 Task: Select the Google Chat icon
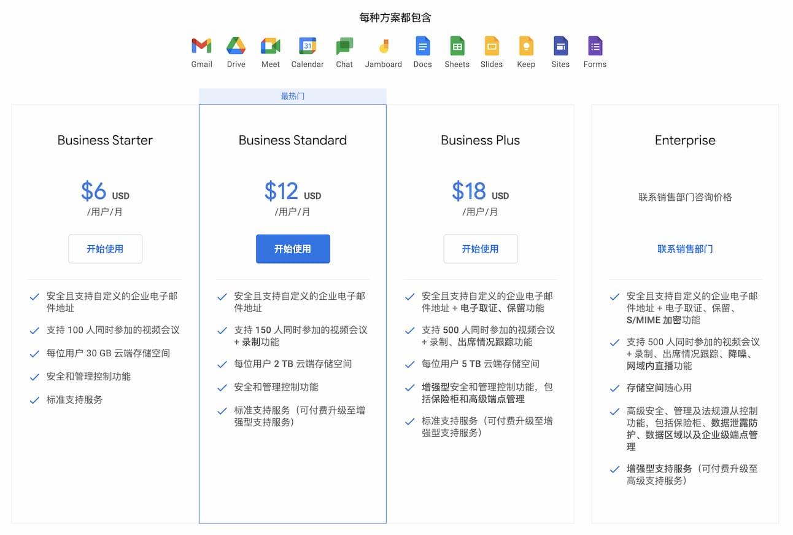tap(344, 46)
